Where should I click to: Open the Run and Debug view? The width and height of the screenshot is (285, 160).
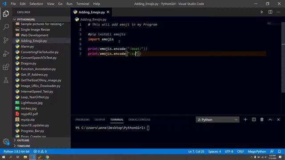(x=6, y=53)
